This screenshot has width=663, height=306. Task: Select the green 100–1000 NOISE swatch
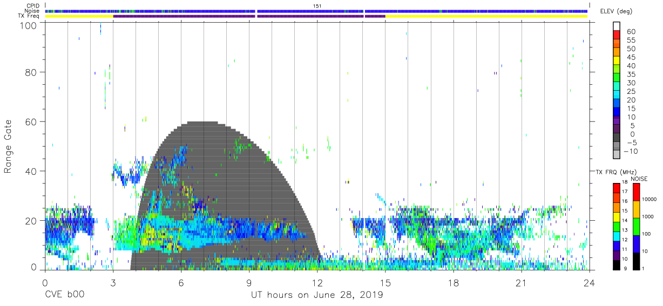tap(636, 227)
